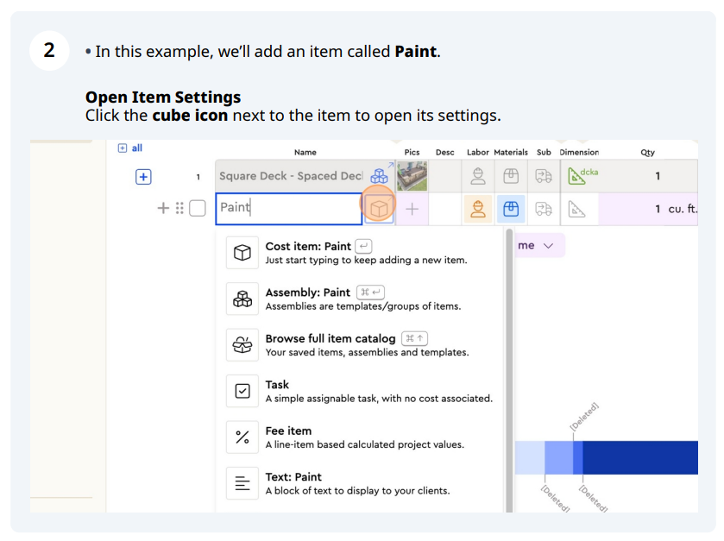Select 'Cost item: Paint' from the menu
Screen dimensions: 724x541
359,253
